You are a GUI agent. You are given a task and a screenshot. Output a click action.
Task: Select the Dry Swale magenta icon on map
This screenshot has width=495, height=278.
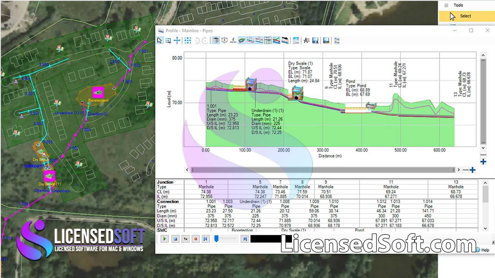coord(49,176)
